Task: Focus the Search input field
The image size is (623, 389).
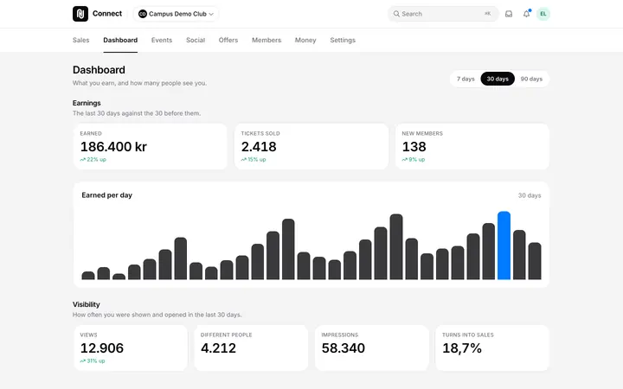Action: coord(443,14)
